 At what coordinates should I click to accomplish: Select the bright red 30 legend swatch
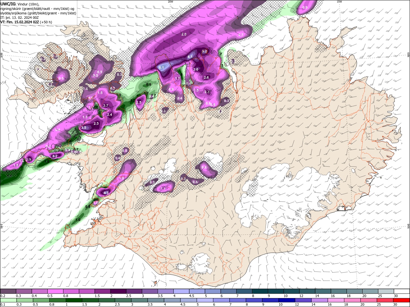click(x=402, y=300)
